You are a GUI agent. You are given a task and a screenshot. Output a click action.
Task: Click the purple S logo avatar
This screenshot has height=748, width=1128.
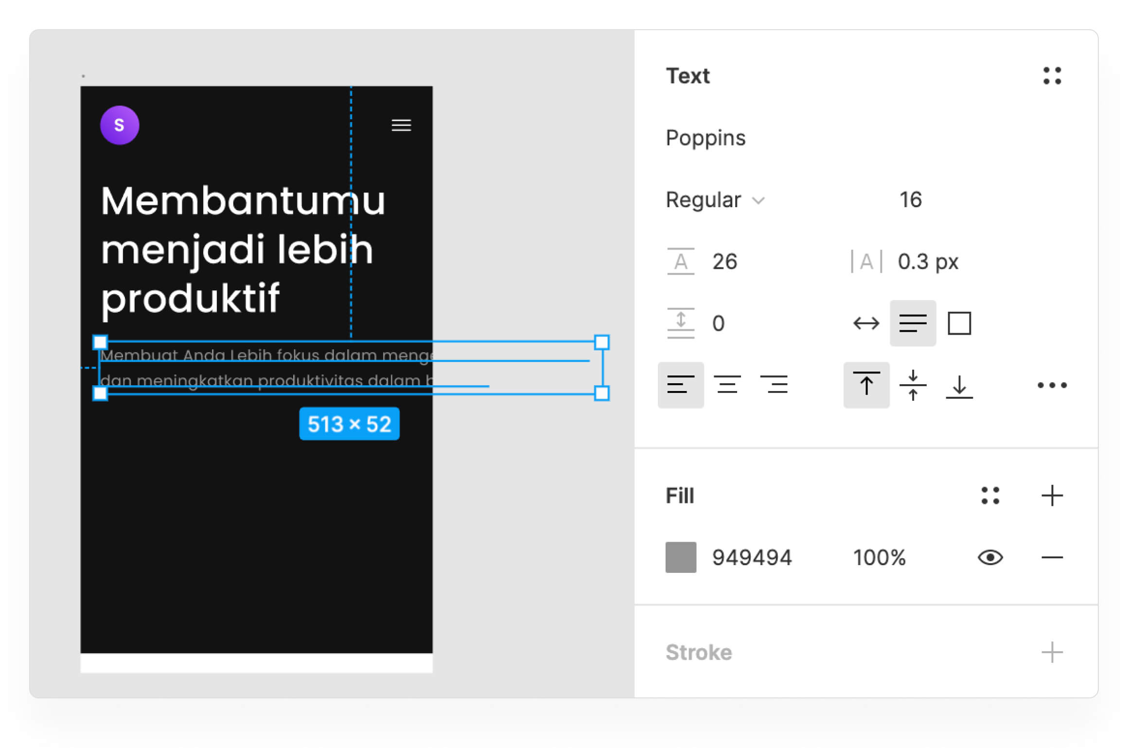point(120,125)
